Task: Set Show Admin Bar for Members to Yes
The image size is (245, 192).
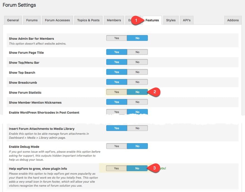Action: [x=117, y=38]
